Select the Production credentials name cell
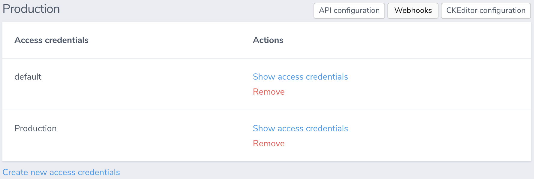Screen dimensions: 534x179 click(x=35, y=129)
